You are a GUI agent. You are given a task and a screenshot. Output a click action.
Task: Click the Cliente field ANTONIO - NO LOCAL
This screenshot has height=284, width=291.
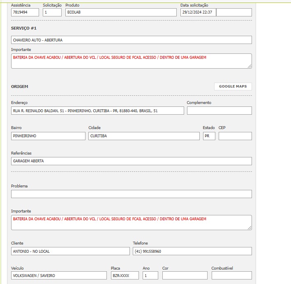(x=70, y=251)
